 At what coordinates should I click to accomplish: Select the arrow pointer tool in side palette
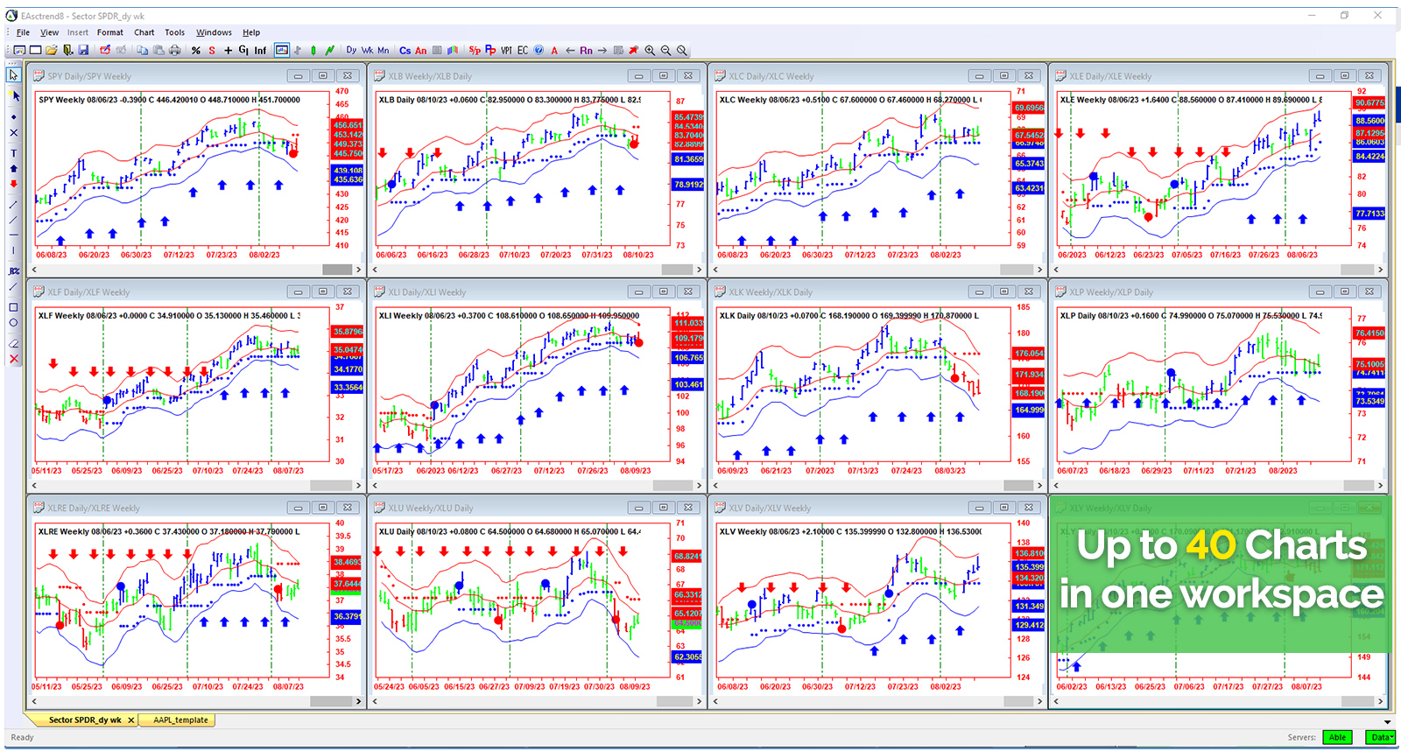point(13,75)
